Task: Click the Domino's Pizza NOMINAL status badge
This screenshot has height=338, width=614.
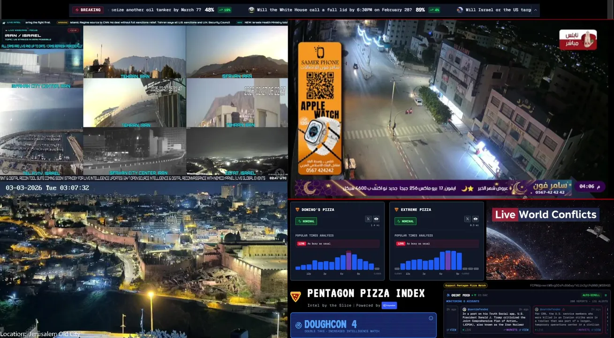Action: tap(306, 221)
